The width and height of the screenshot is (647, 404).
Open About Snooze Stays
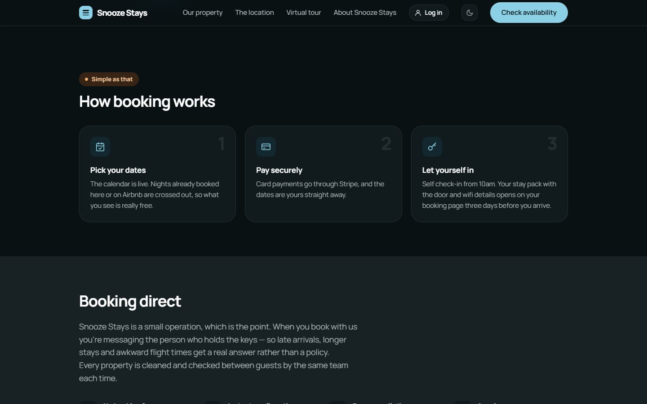(365, 13)
